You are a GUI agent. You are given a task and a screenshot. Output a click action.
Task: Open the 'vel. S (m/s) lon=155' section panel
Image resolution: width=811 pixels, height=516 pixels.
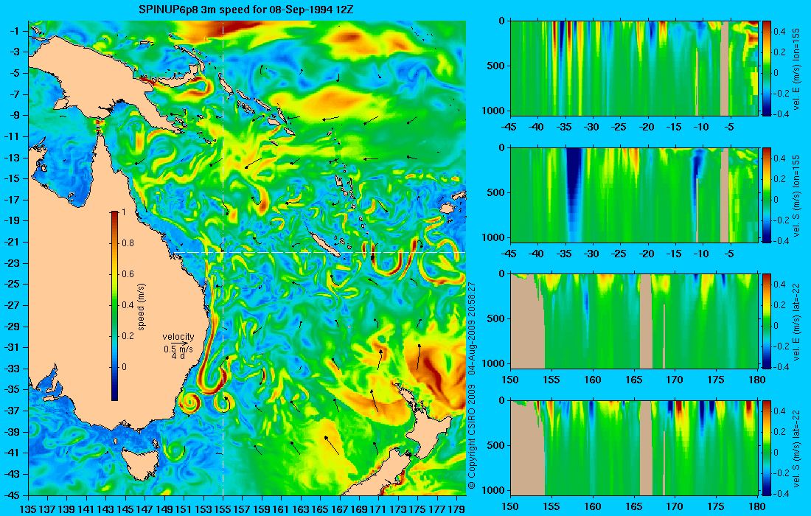(x=634, y=195)
